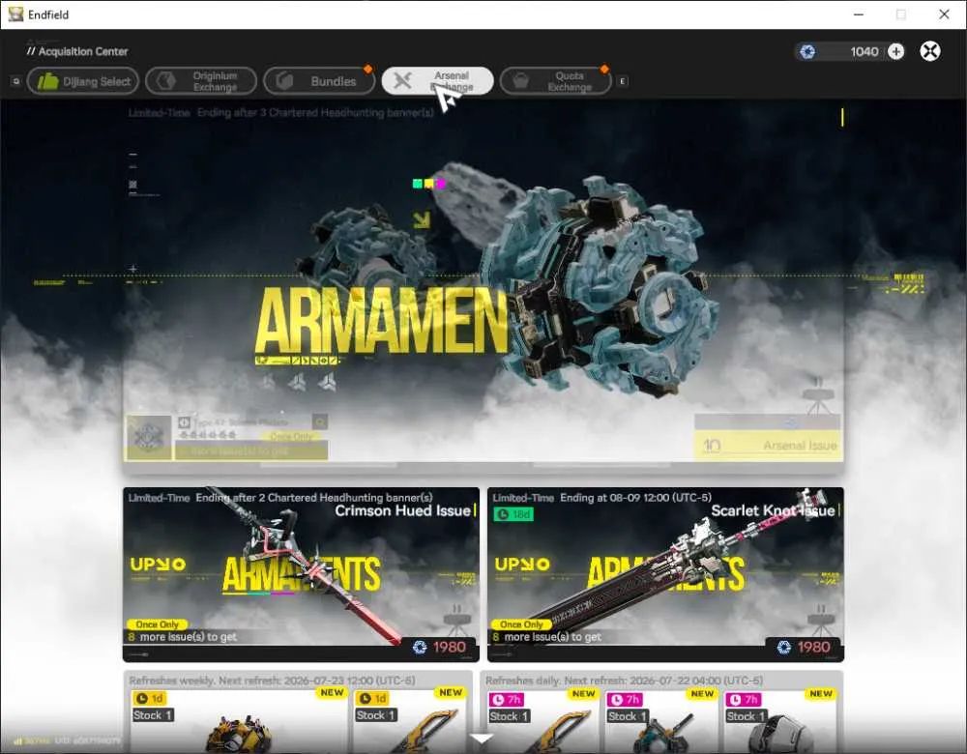Select the first weekly item with 1d timer
967x754 pixels.
tap(238, 719)
